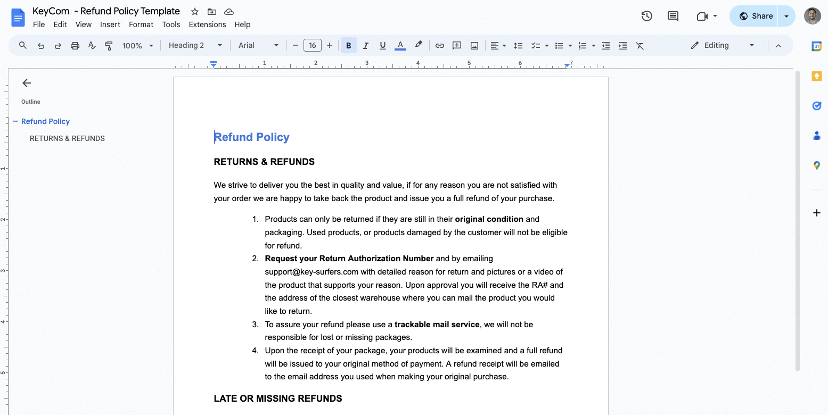Add a comment using the comment icon
This screenshot has width=828, height=415.
[x=456, y=45]
